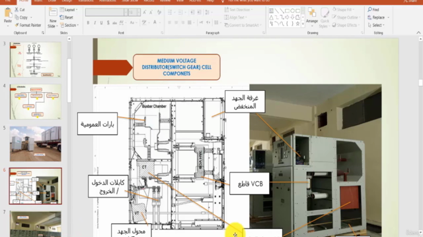Viewport: 423px width, 237px height.
Task: Open the Shape Effects dropdown
Action: point(346,25)
